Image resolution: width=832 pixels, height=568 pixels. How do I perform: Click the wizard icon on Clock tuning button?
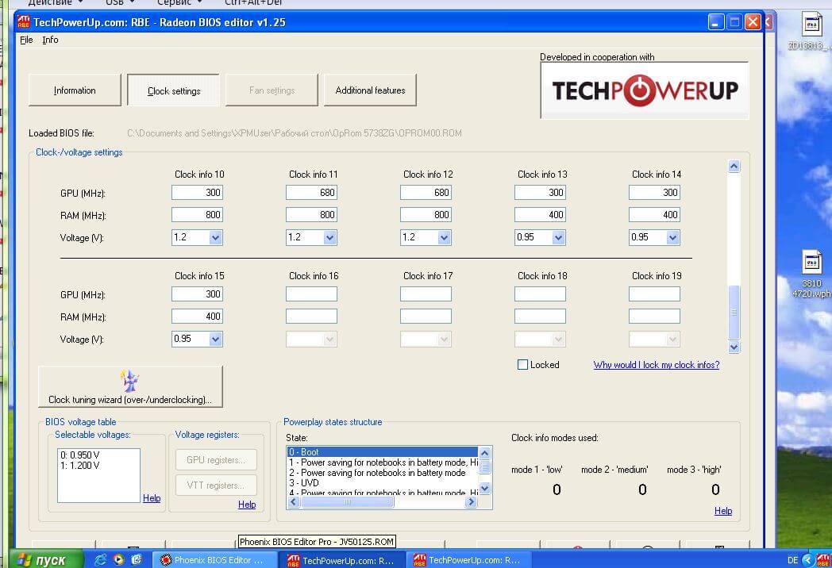129,380
